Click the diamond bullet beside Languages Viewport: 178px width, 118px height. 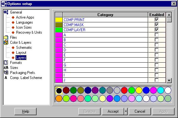coord(13,22)
